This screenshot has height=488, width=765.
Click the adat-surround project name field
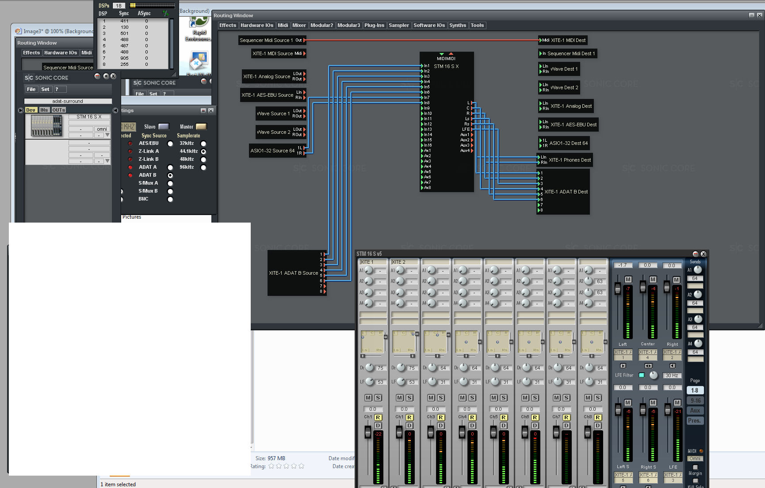(x=68, y=101)
